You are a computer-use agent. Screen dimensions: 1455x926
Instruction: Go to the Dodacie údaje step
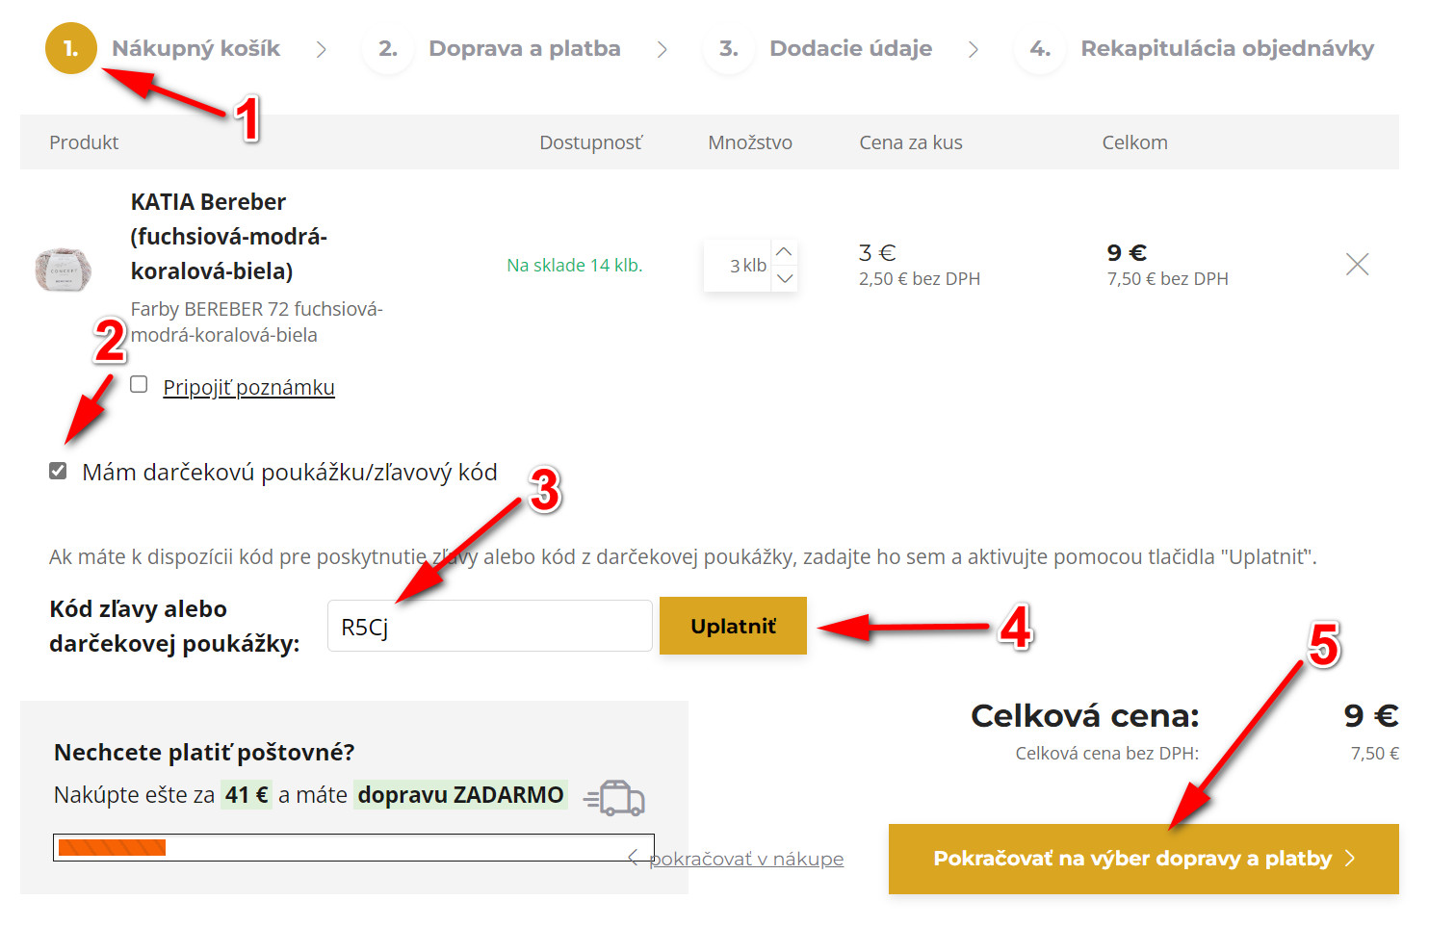pyautogui.click(x=850, y=48)
